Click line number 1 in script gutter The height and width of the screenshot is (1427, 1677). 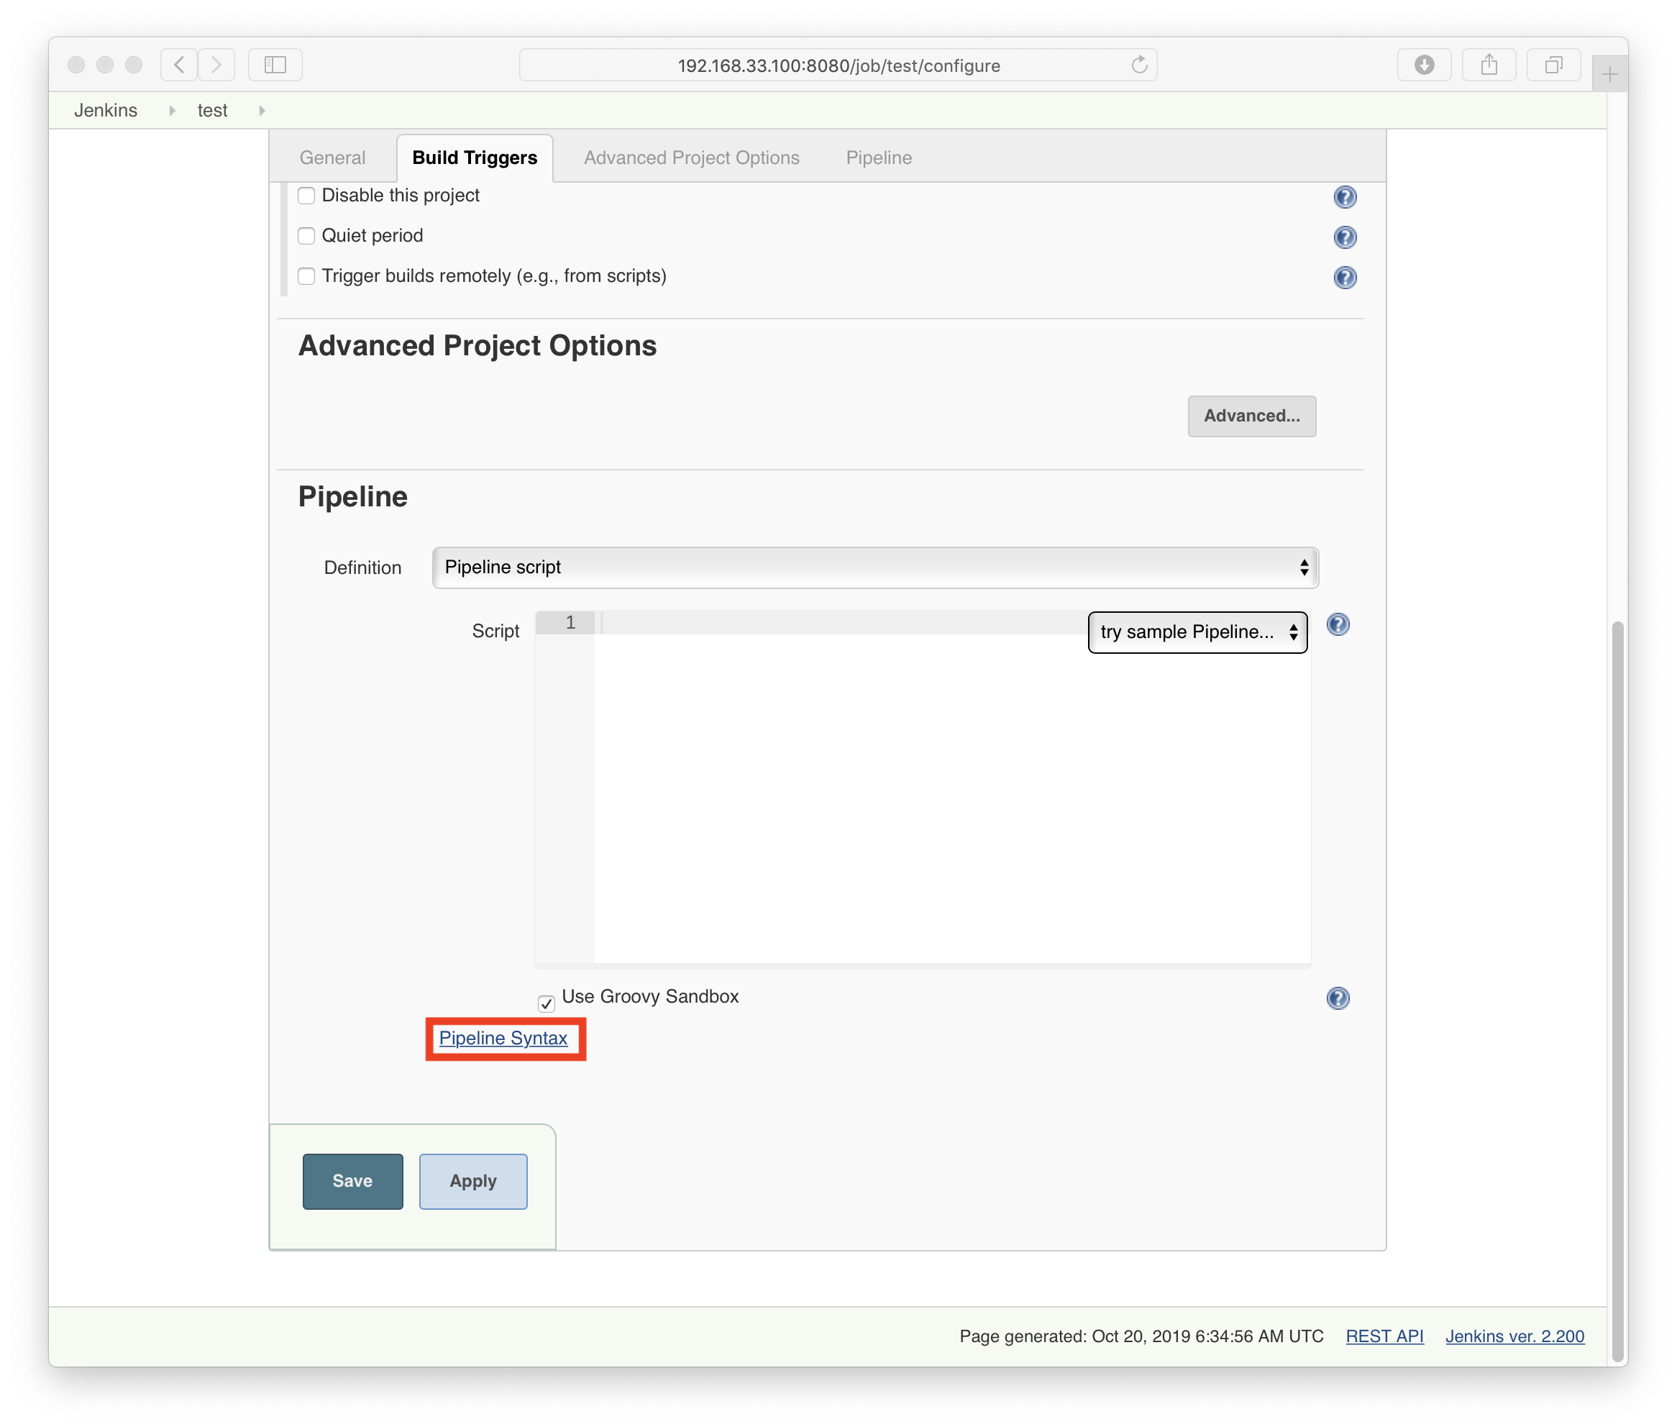click(570, 622)
